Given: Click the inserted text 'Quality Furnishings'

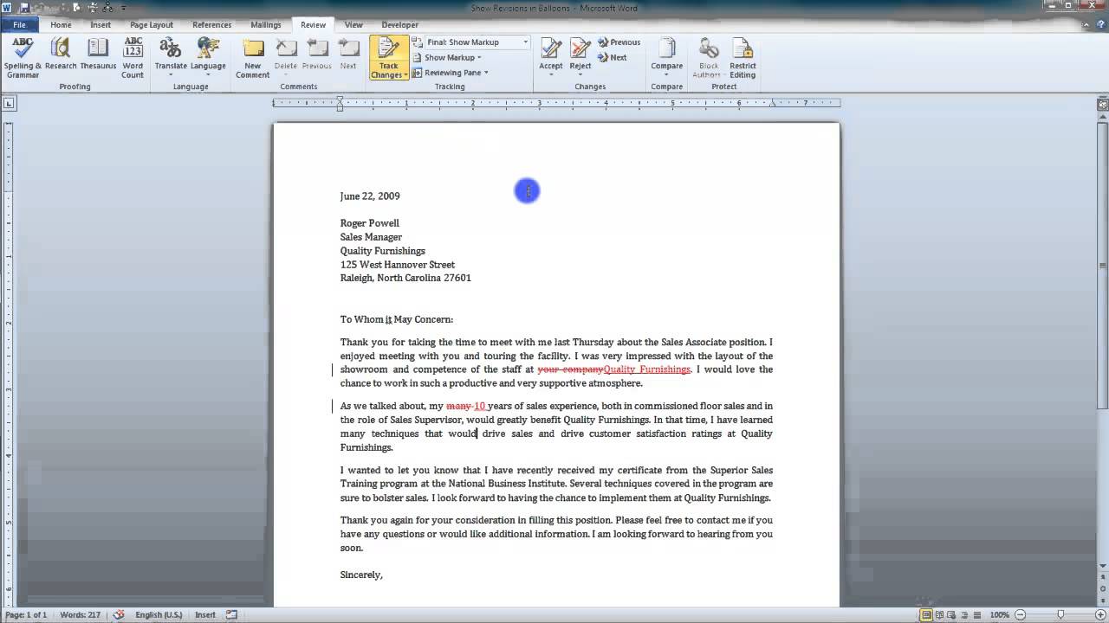Looking at the screenshot, I should tap(647, 369).
